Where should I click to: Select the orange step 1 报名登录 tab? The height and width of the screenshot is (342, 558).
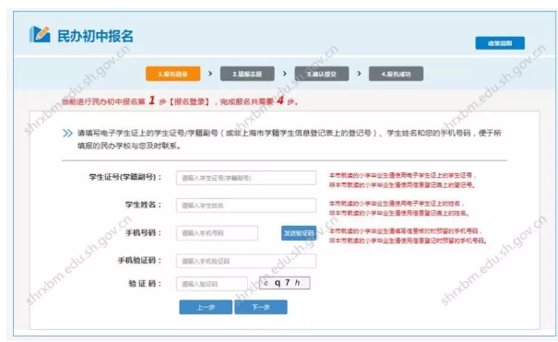(173, 74)
